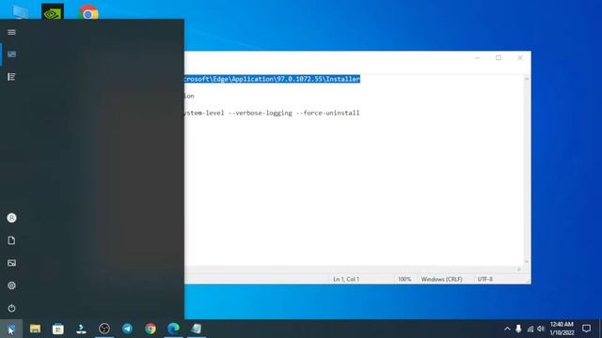Click the Ln 1, Col 1 status entry

click(x=346, y=280)
